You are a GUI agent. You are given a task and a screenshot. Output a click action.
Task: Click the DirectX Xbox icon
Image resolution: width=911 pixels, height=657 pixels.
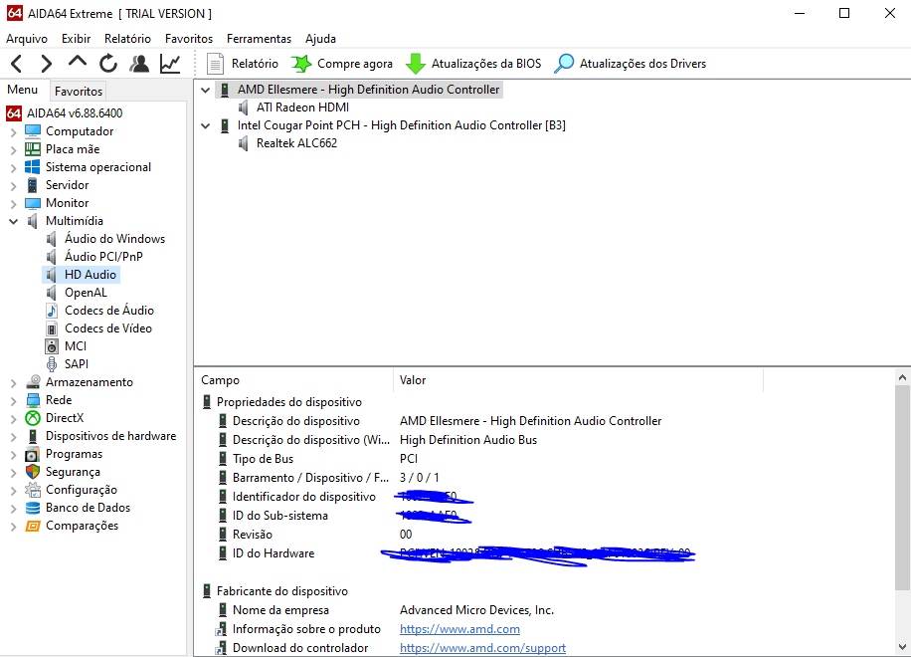click(33, 418)
